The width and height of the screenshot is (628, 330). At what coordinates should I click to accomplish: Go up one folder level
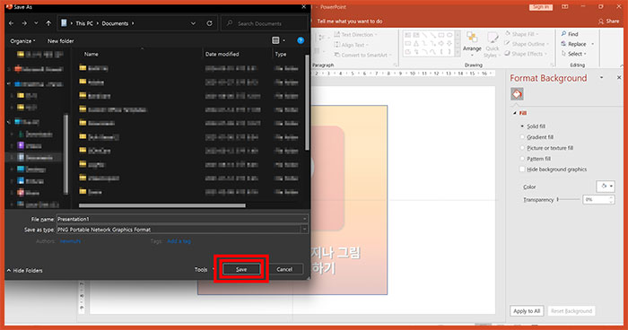tap(48, 23)
